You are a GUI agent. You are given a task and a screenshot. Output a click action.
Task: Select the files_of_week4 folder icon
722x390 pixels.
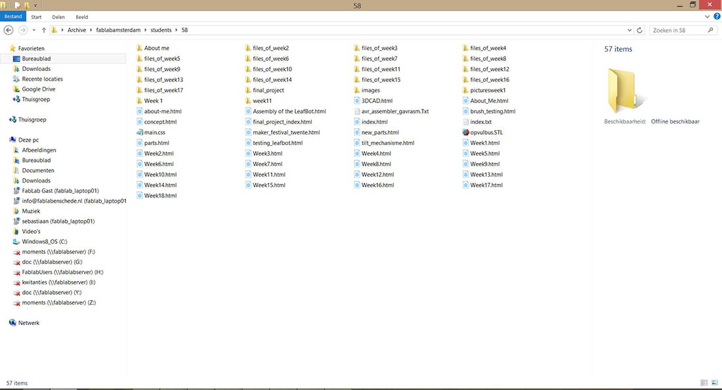[x=465, y=48]
